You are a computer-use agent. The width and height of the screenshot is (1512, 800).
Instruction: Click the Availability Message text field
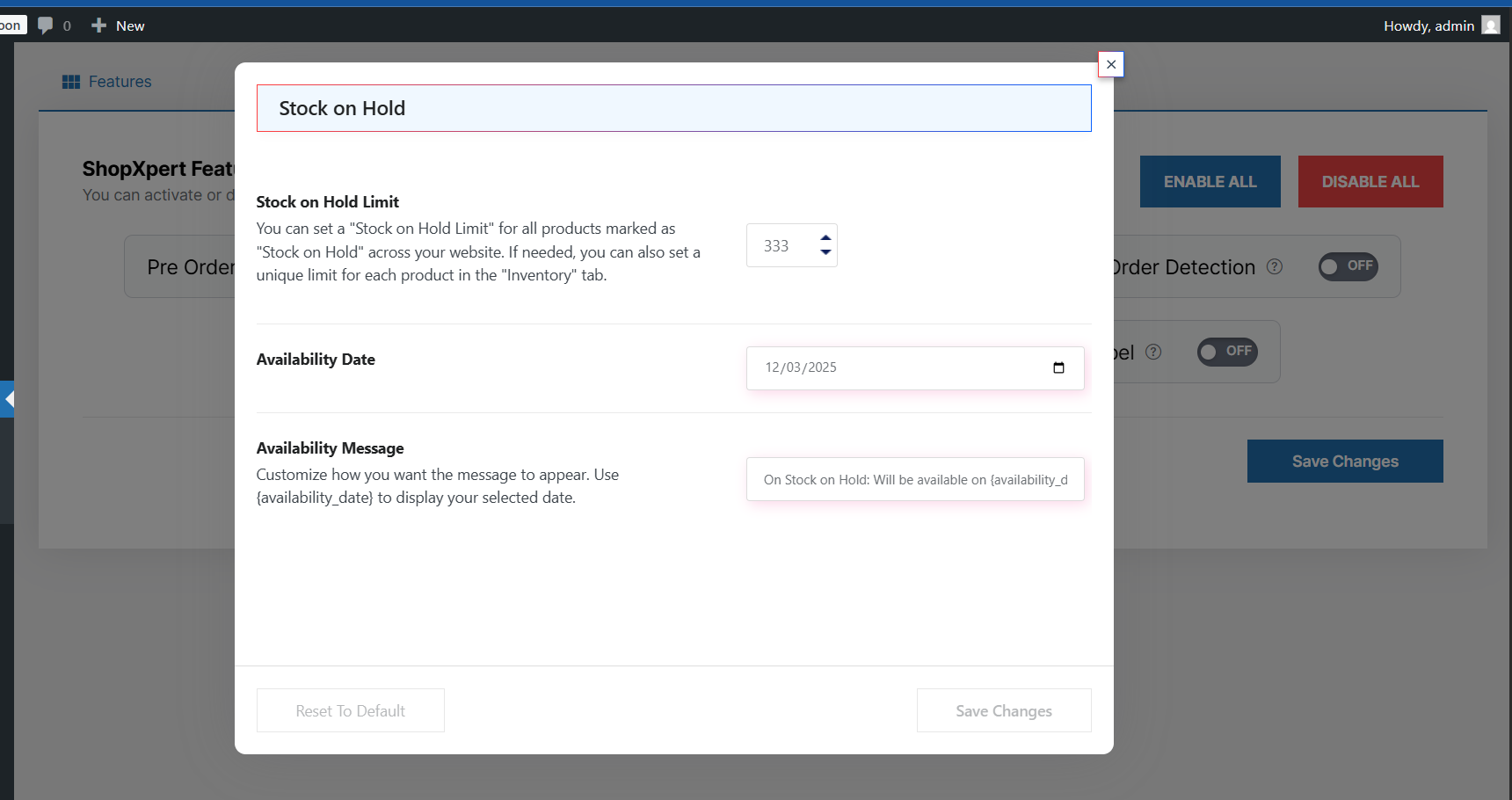[x=915, y=479]
